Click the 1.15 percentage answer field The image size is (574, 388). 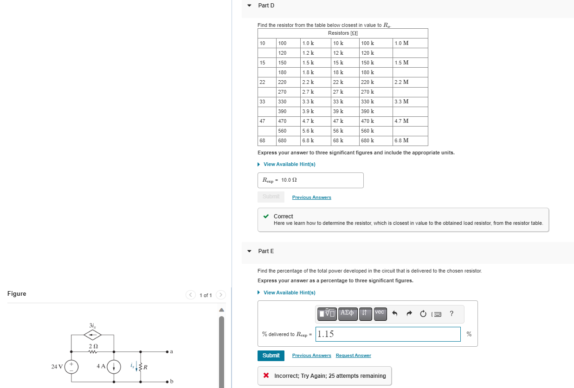tap(388, 334)
